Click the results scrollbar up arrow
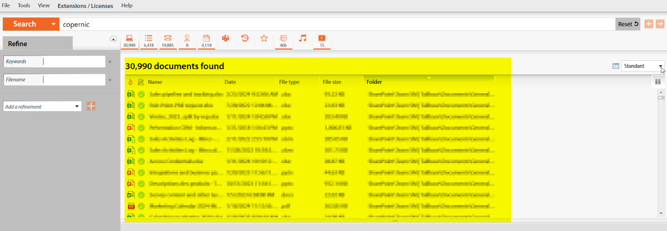This screenshot has height=231, width=667. click(x=661, y=92)
